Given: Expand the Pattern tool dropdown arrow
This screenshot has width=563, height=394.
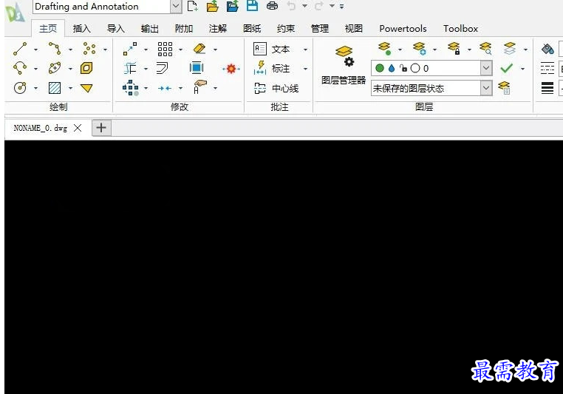Looking at the screenshot, I should tap(180, 50).
